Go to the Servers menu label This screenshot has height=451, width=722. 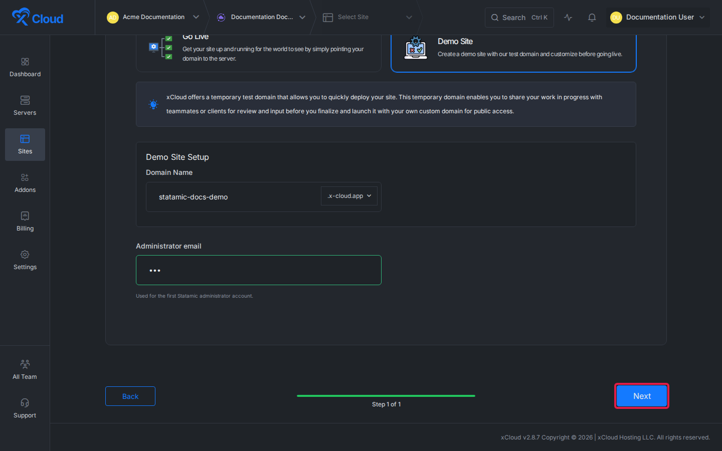pyautogui.click(x=25, y=113)
